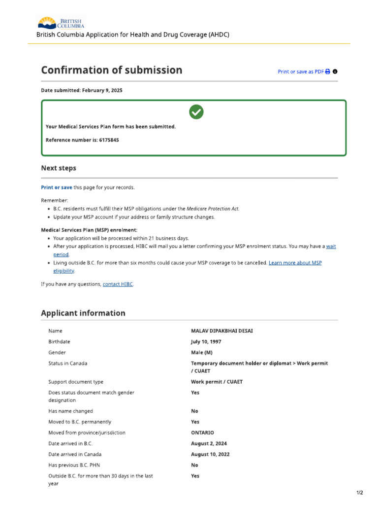Click the reference number 6175845 line
The image size is (378, 505).
point(82,140)
